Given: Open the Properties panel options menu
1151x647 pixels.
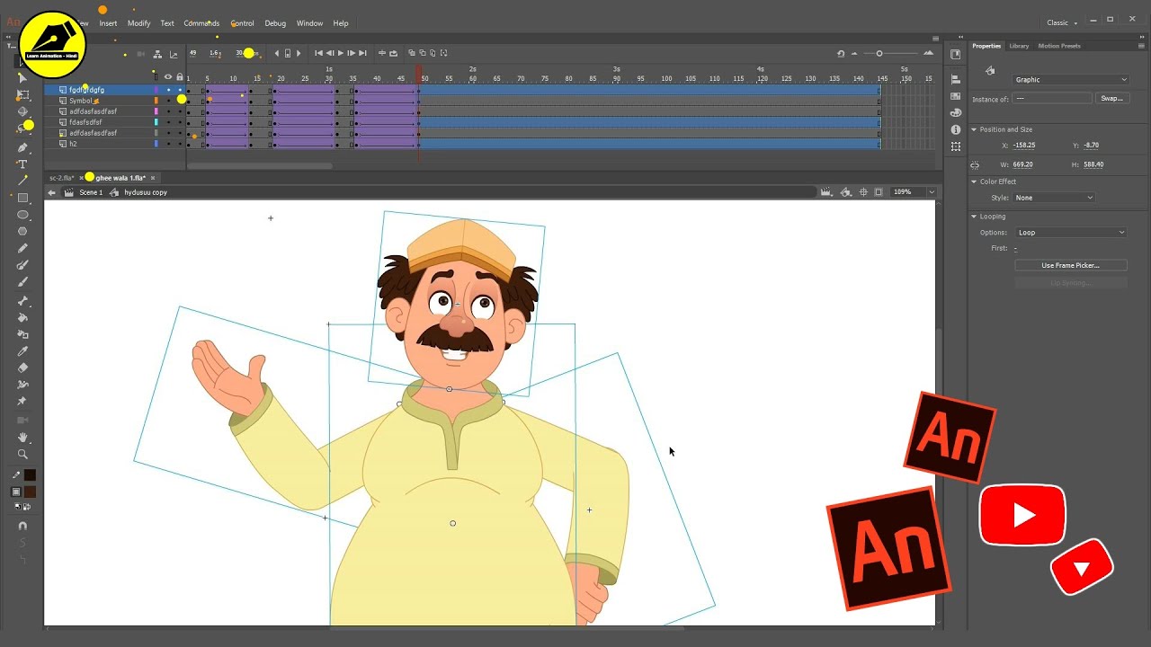Looking at the screenshot, I should [1141, 46].
